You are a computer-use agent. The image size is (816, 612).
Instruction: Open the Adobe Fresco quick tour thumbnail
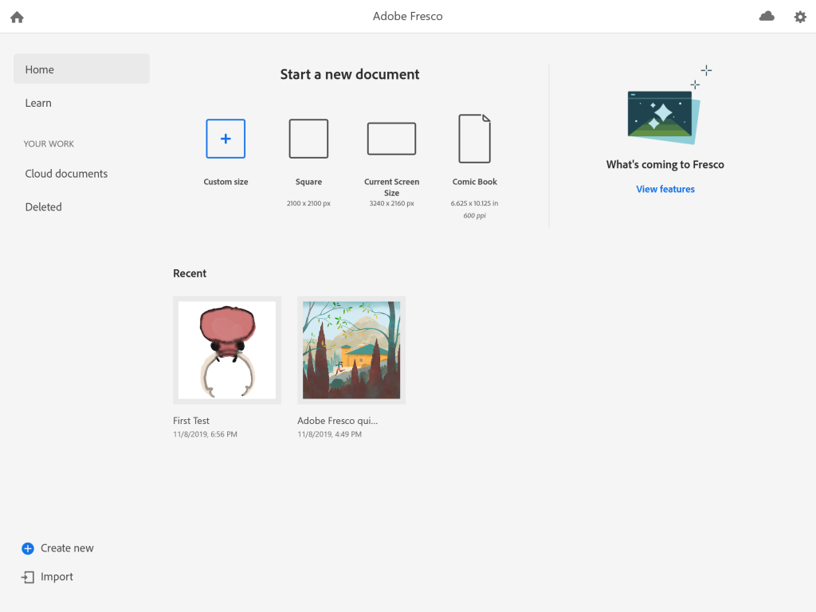click(351, 351)
